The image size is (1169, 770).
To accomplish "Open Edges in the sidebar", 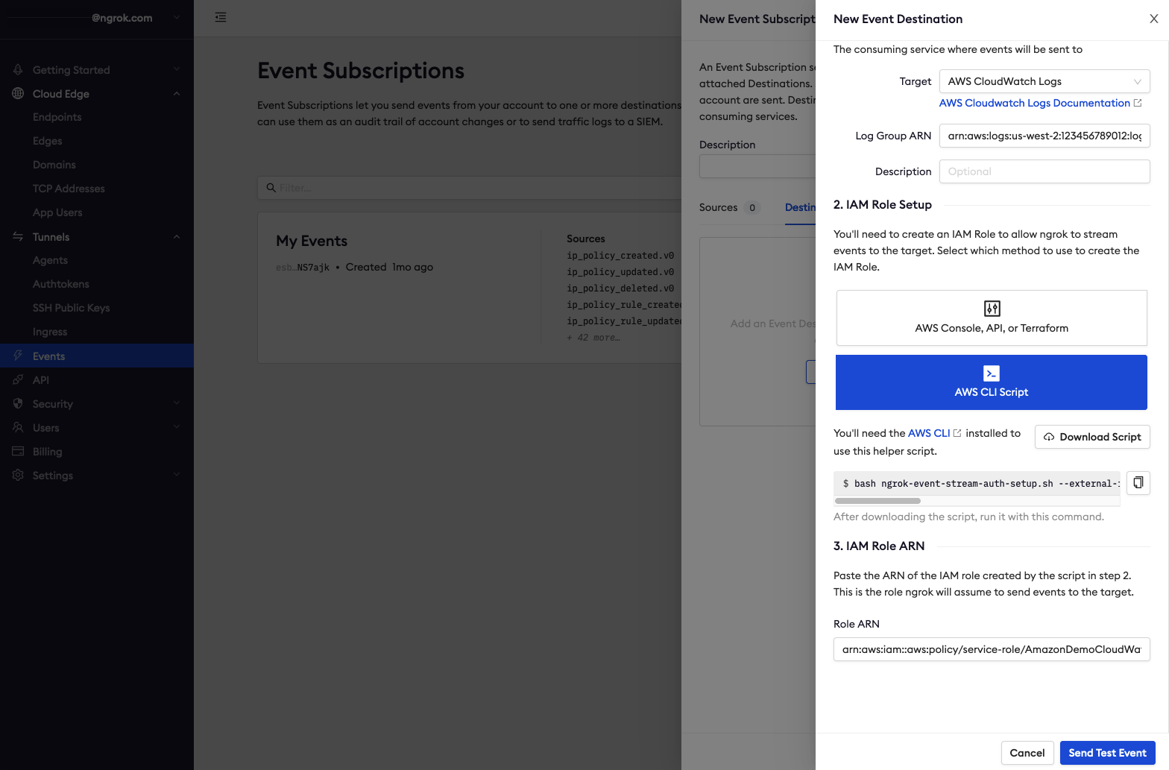I will click(48, 141).
